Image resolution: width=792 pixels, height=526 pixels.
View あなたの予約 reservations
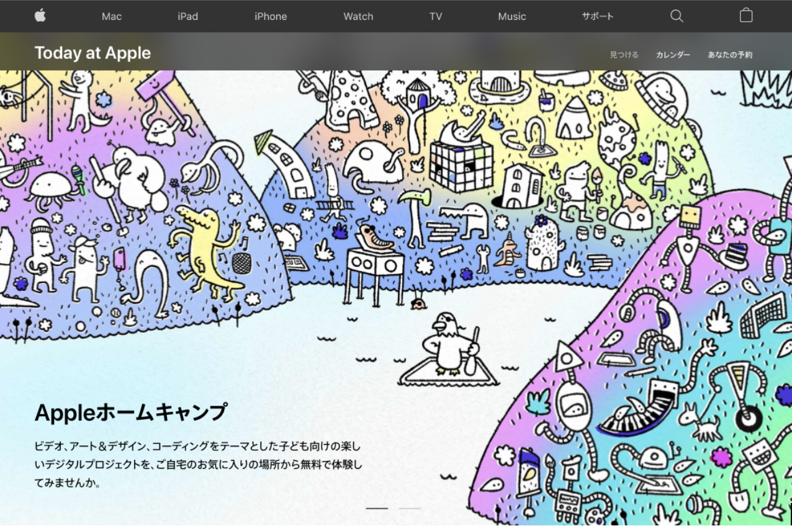[x=730, y=55]
